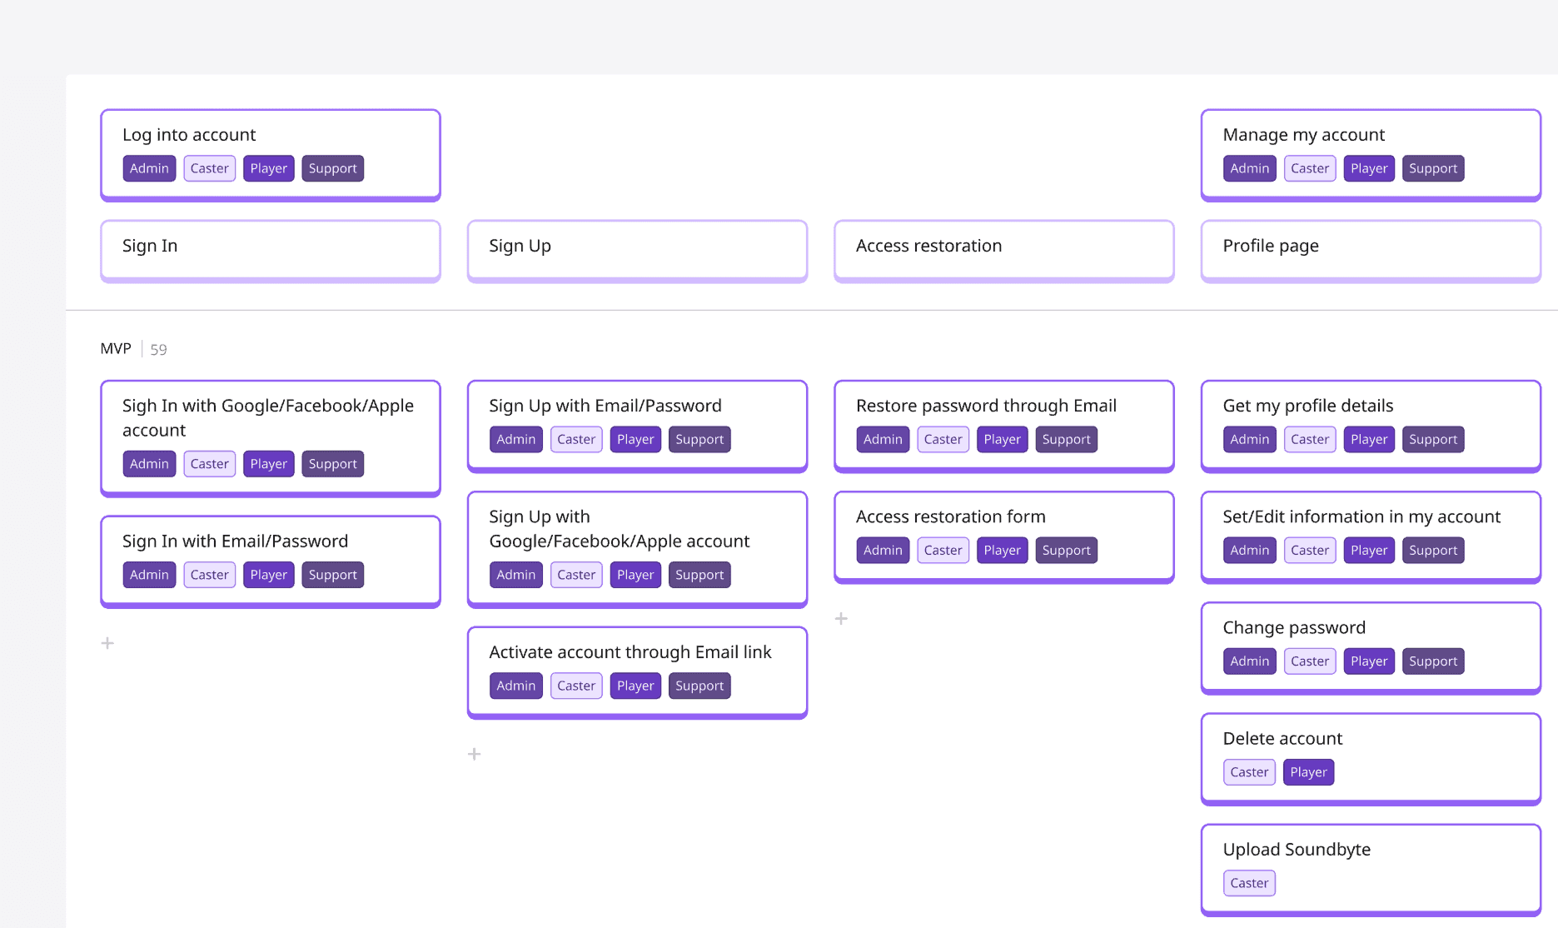
Task: Open Sign In with Email/Password story
Action: pos(271,561)
